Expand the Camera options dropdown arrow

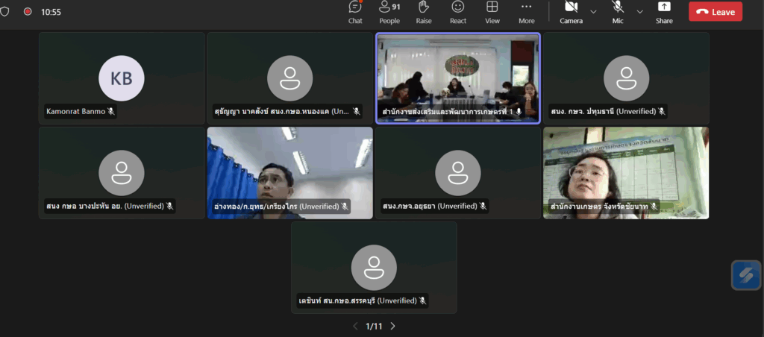[594, 11]
